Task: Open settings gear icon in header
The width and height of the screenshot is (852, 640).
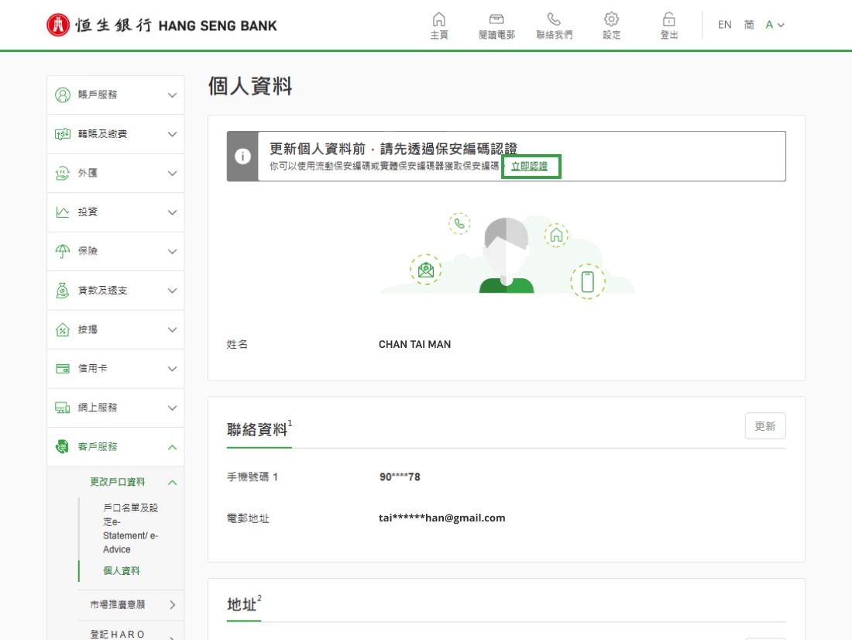Action: coord(611,19)
